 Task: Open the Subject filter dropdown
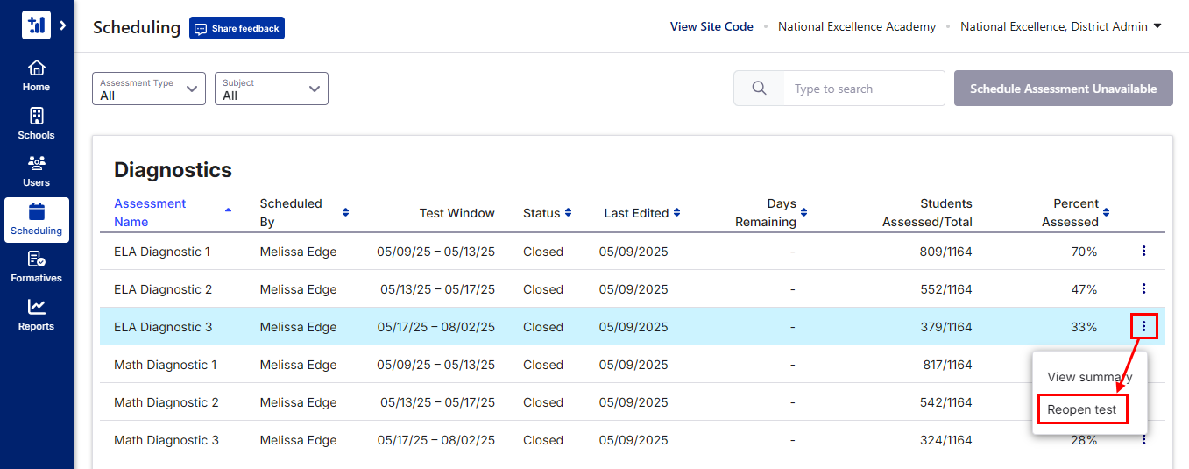coord(272,89)
